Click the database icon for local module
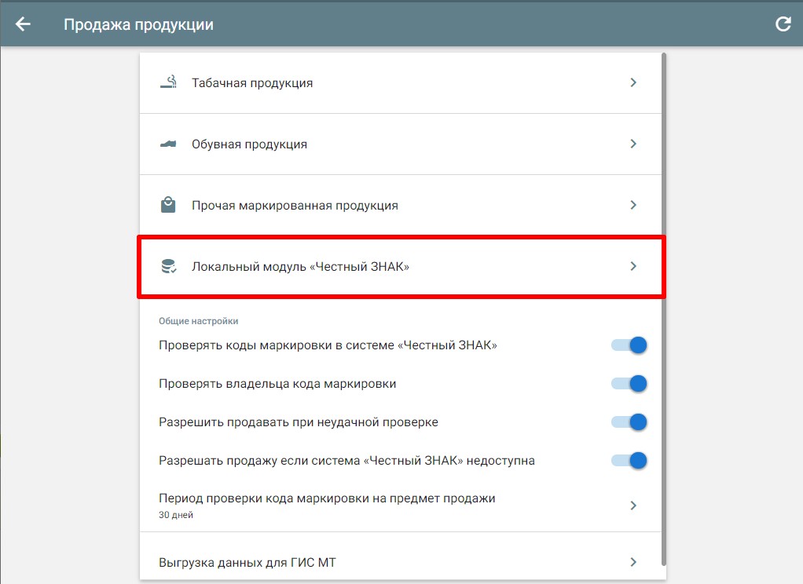 tap(168, 266)
